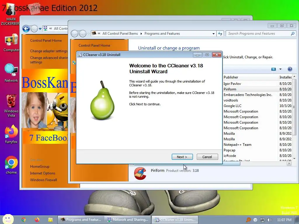Screen dimensions: 299x224
Task: Expand recent pages dropdown in Network window
Action: pyautogui.click(x=40, y=29)
